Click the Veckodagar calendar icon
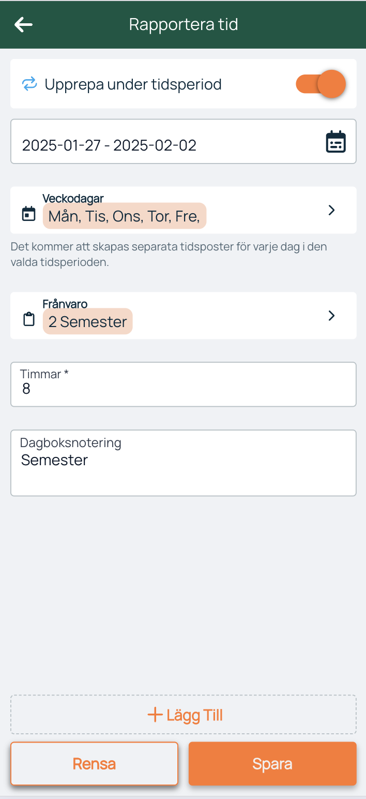Viewport: 366px width, 799px height. click(x=29, y=213)
